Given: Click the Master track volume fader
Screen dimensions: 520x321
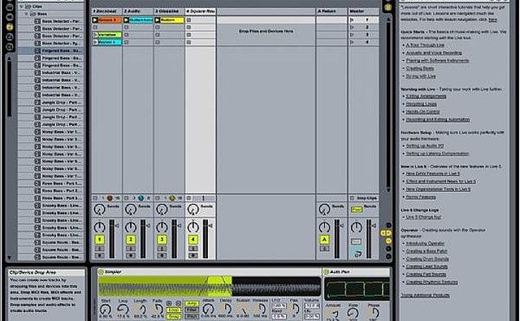Looking at the screenshot, I should [x=368, y=238].
